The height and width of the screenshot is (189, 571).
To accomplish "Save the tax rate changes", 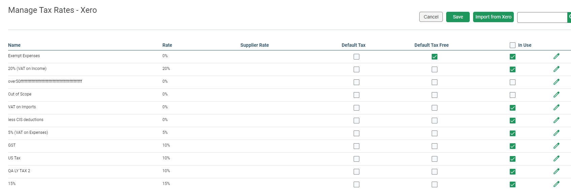I will point(458,17).
